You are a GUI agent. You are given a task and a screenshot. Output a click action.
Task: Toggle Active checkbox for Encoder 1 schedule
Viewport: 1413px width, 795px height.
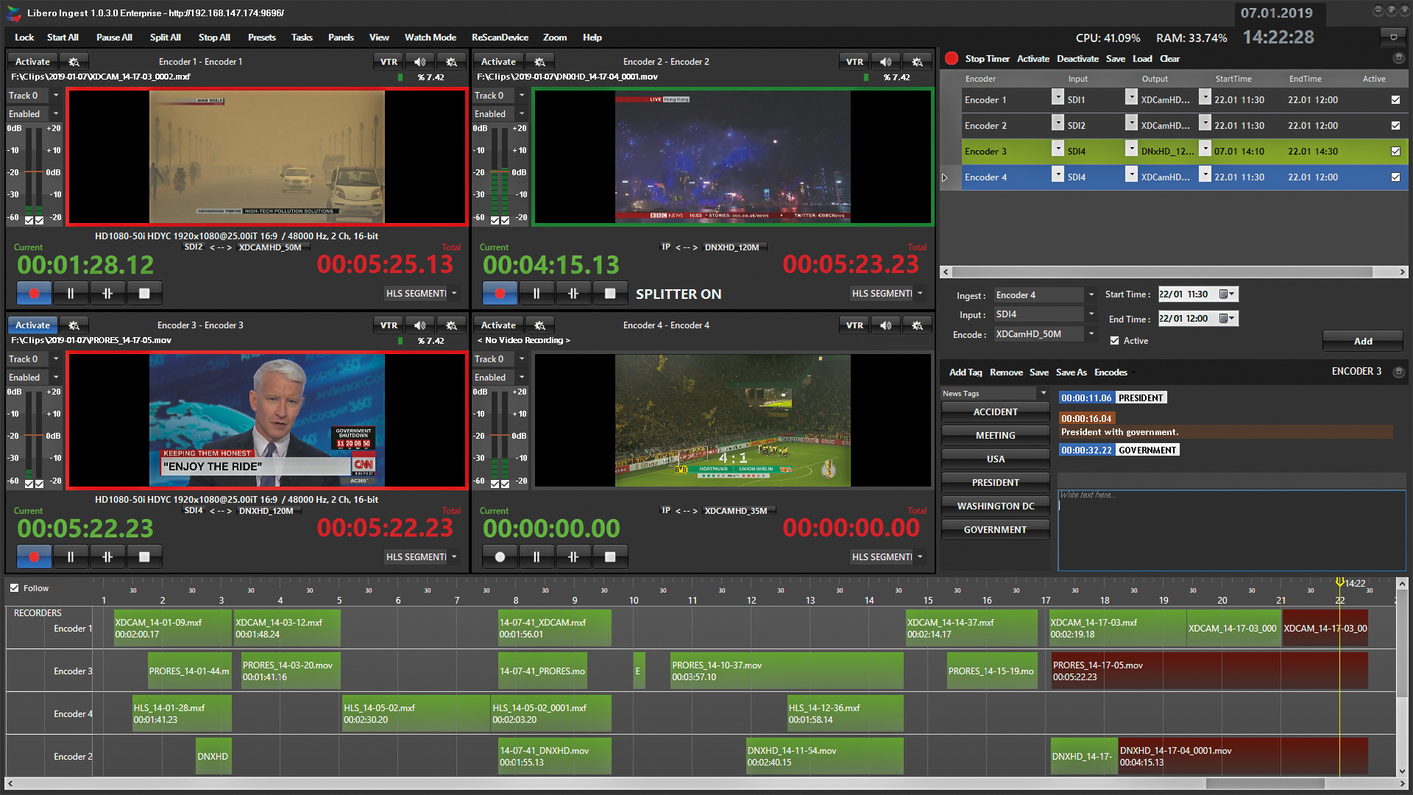pos(1395,100)
